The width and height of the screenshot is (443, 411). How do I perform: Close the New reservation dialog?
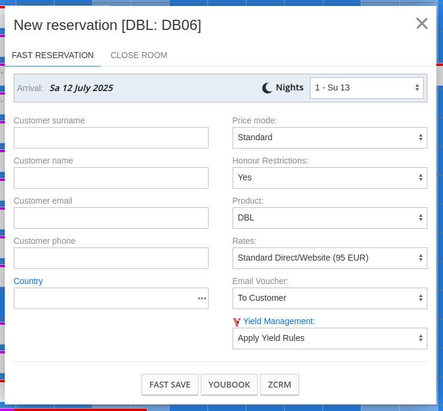click(421, 23)
